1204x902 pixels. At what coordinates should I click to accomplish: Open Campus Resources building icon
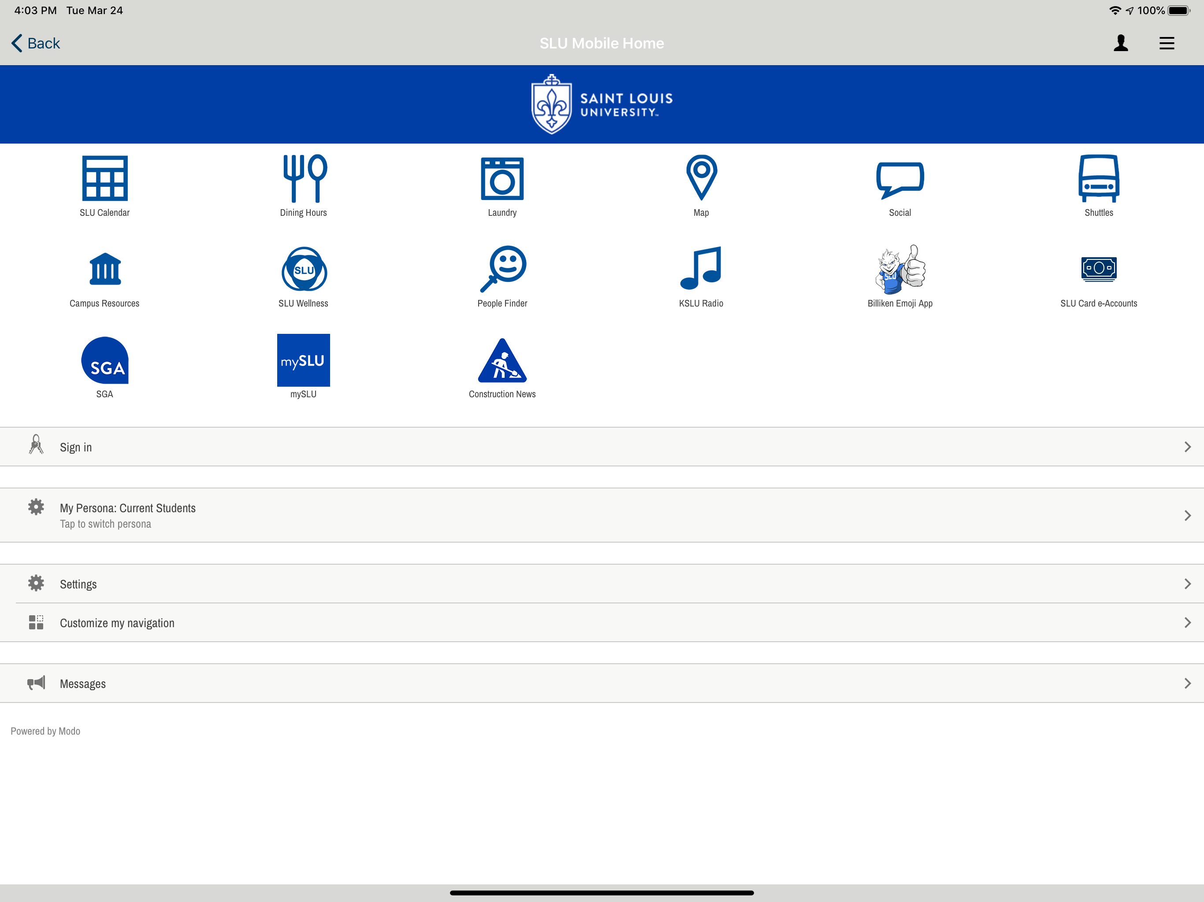104,269
